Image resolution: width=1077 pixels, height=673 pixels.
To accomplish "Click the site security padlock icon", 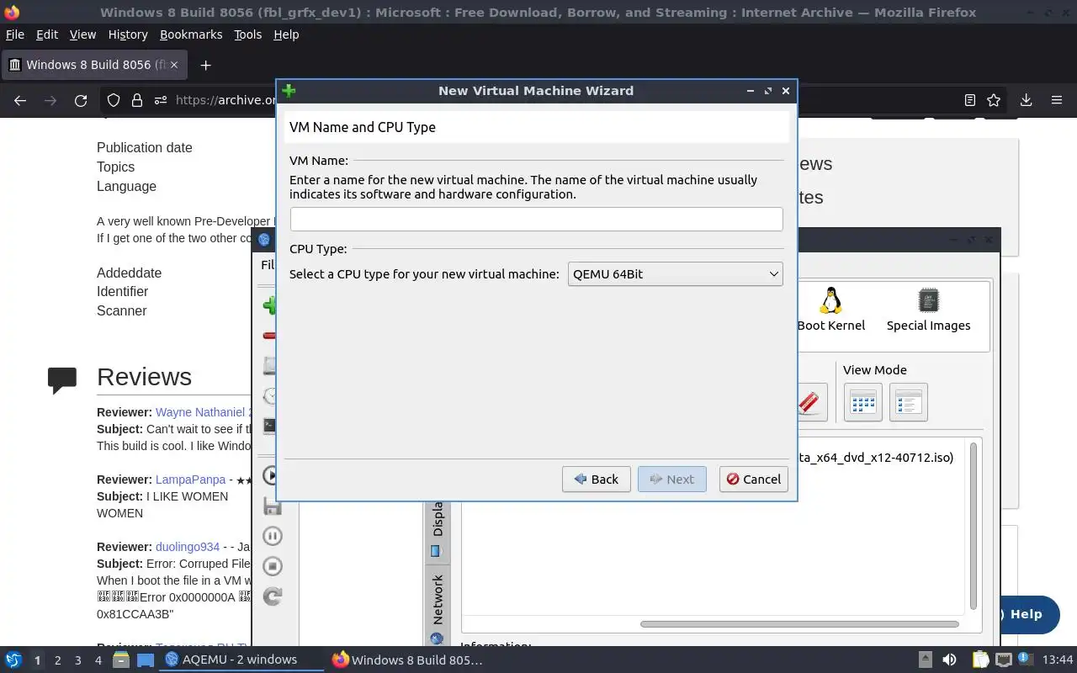I will [x=137, y=100].
